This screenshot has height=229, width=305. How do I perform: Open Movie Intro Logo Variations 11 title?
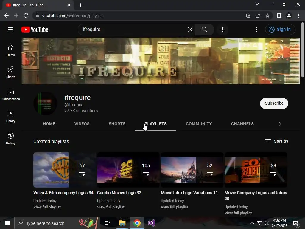click(189, 193)
